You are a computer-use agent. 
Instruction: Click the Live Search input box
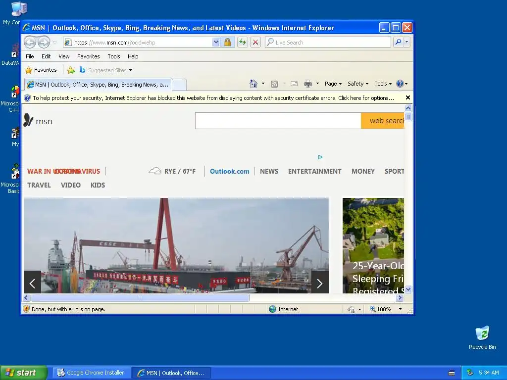(328, 43)
